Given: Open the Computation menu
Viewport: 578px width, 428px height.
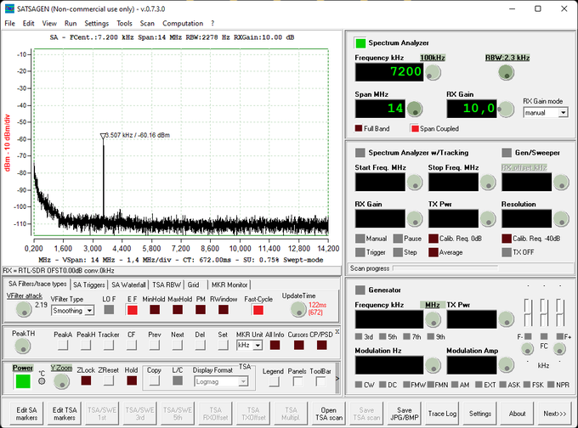Looking at the screenshot, I should pyautogui.click(x=183, y=23).
